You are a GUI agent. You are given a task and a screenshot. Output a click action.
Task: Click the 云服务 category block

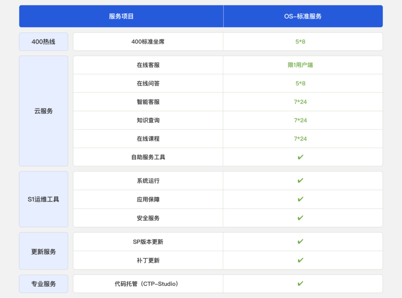point(44,111)
